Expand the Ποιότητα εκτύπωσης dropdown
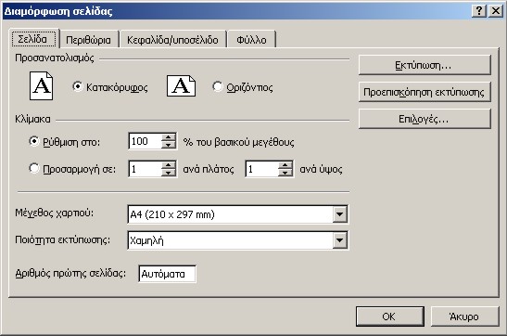Image resolution: width=507 pixels, height=336 pixels. point(340,240)
